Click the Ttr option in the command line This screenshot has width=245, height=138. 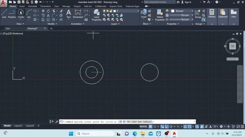pyautogui.click(x=139, y=122)
